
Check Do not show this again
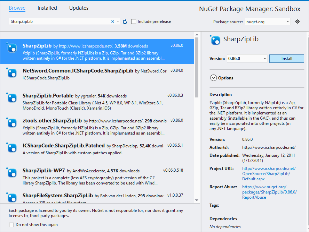point(11,225)
